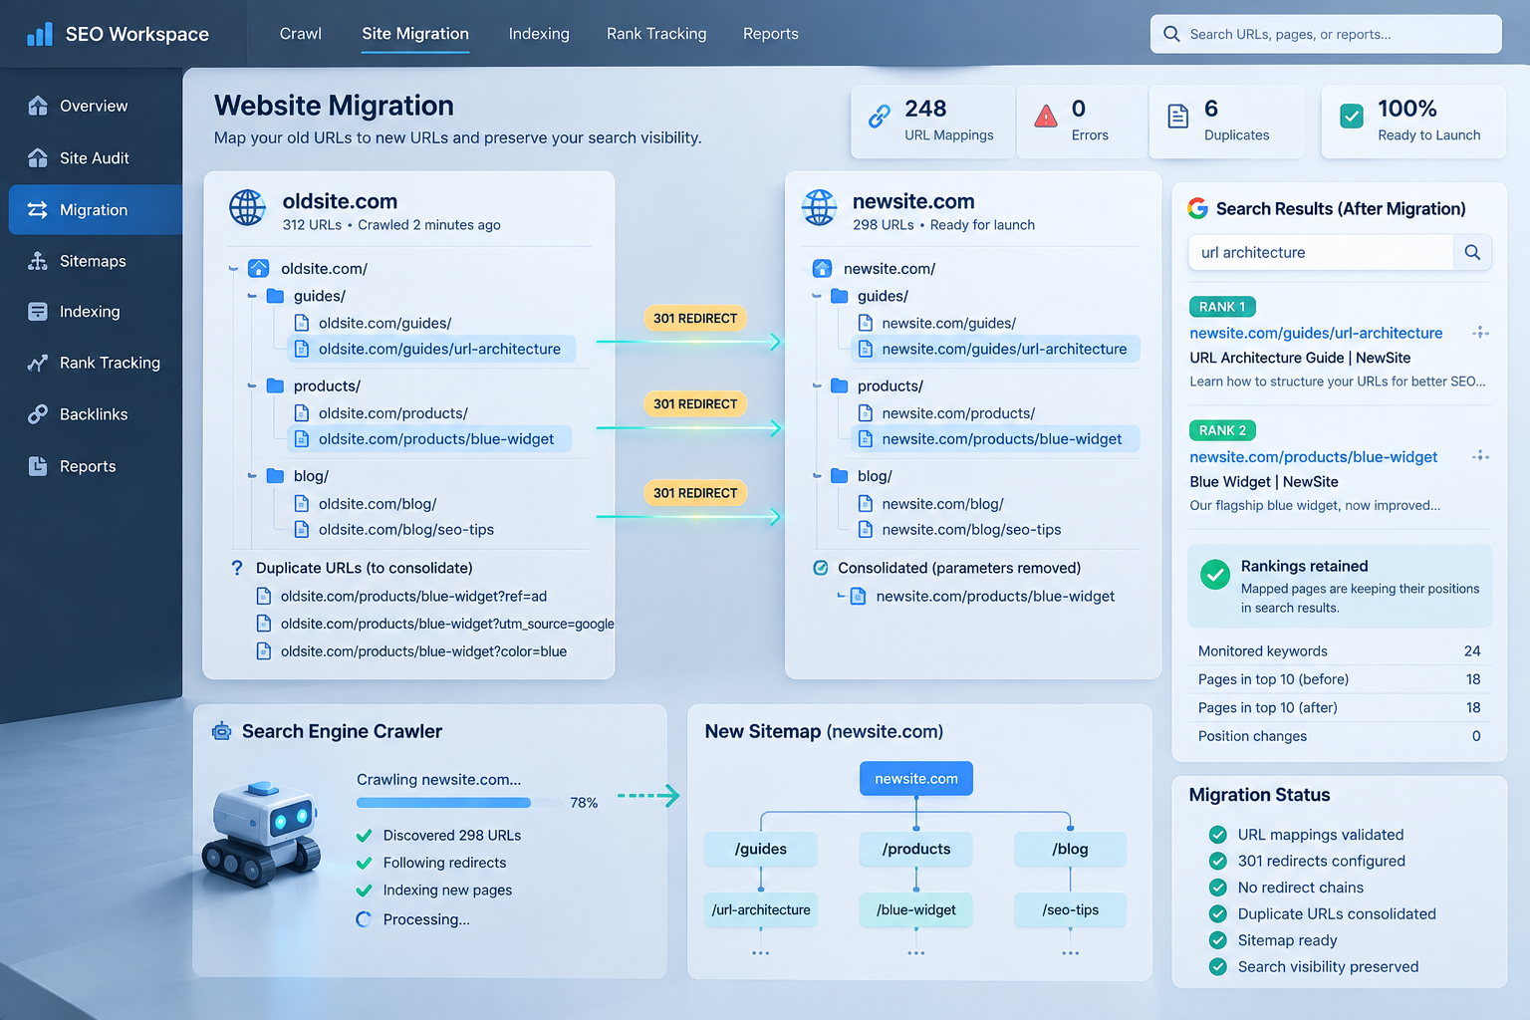The image size is (1530, 1020).
Task: Collapse the oldsite guides/ folder
Action: tap(252, 296)
